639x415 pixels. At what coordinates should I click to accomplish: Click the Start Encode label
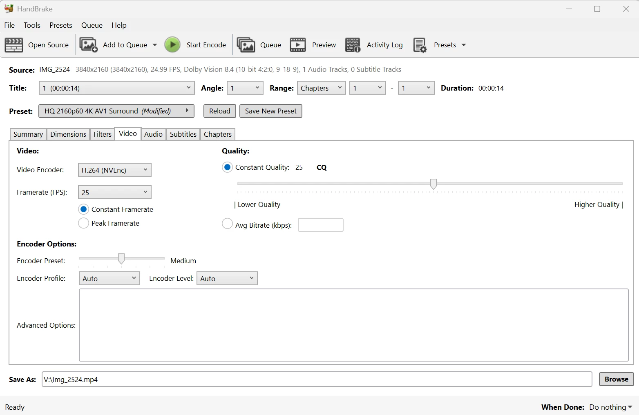206,45
